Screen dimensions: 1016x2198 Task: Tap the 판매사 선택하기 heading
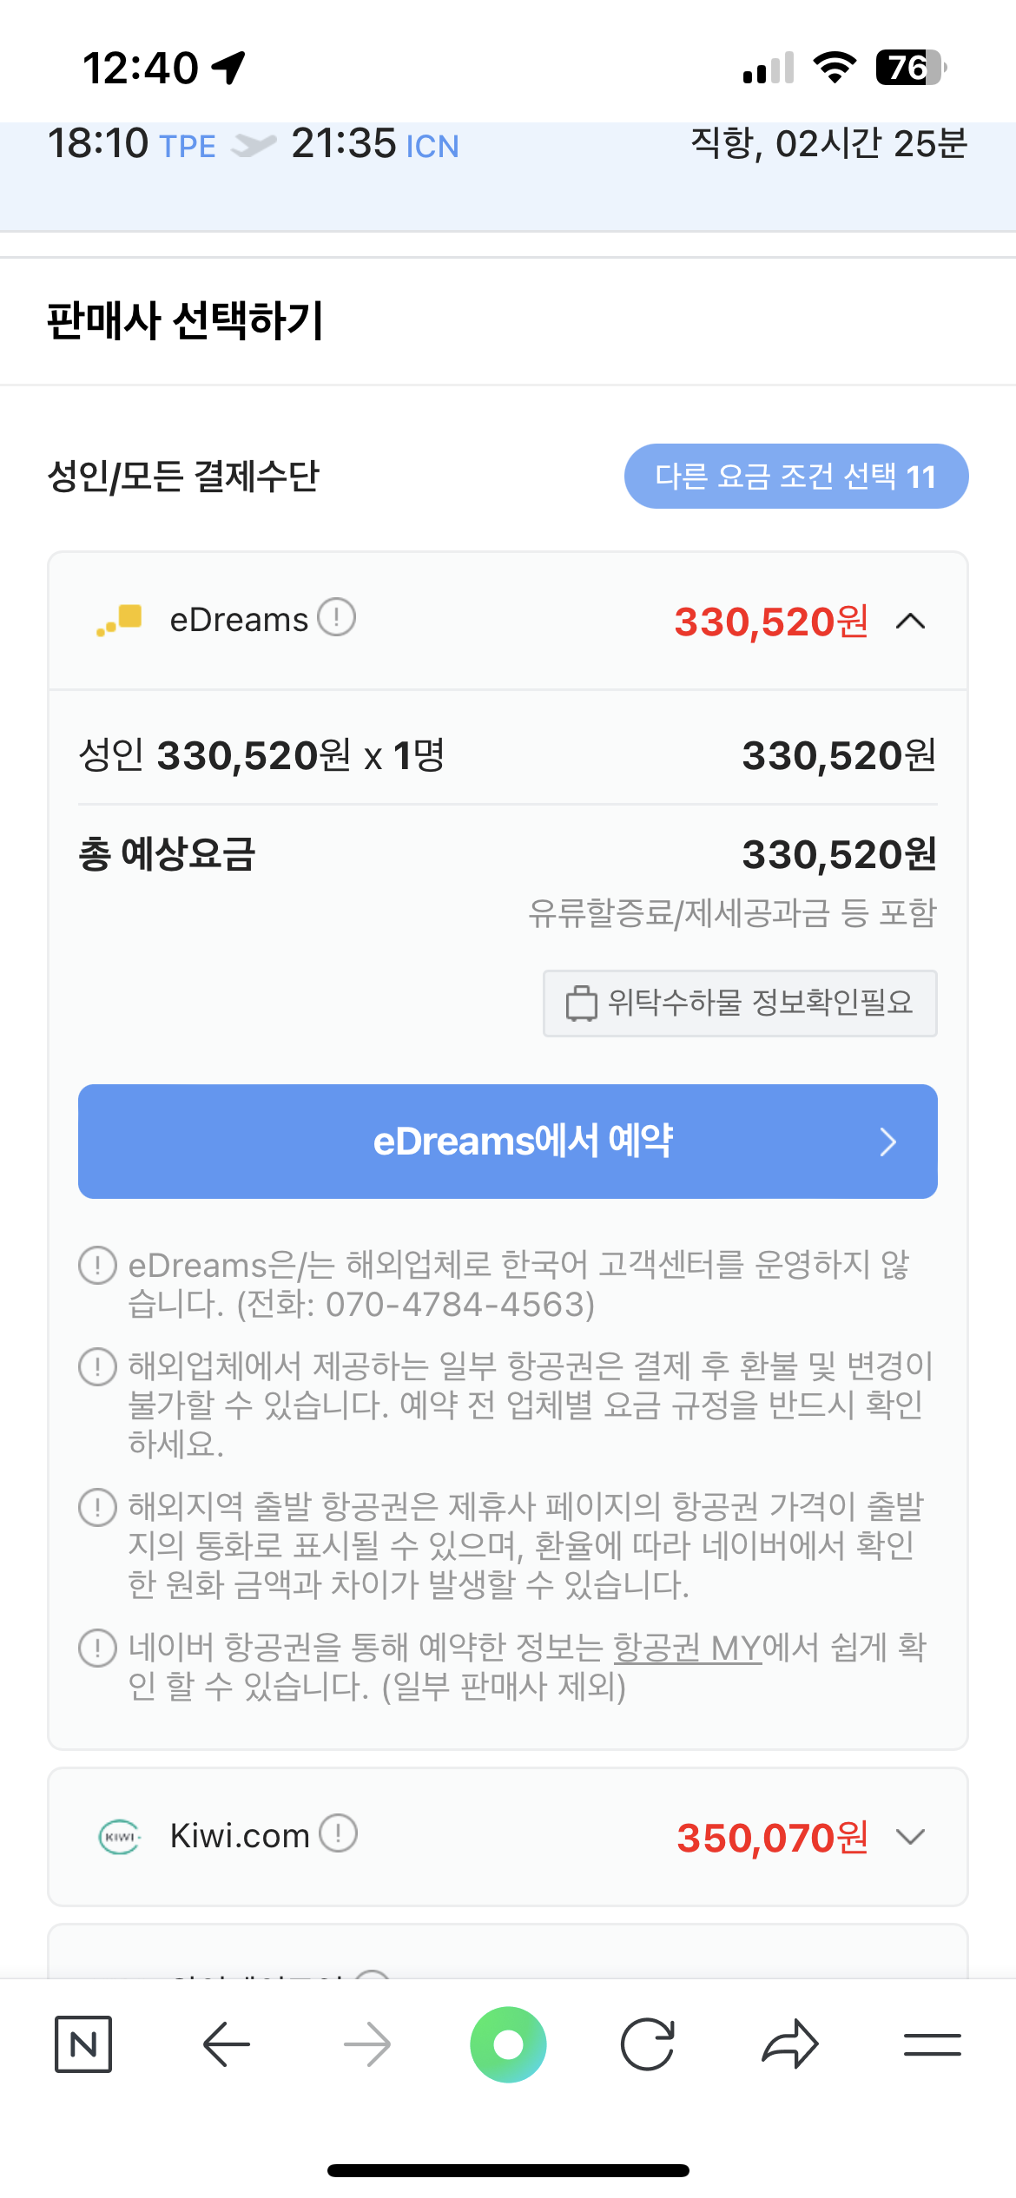point(185,321)
